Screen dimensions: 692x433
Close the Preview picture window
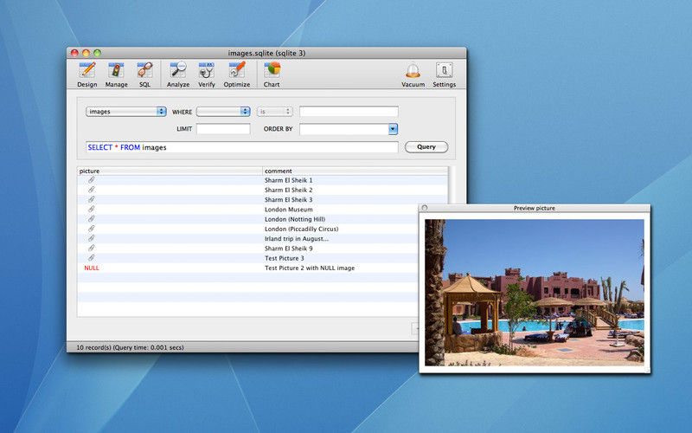pyautogui.click(x=425, y=208)
